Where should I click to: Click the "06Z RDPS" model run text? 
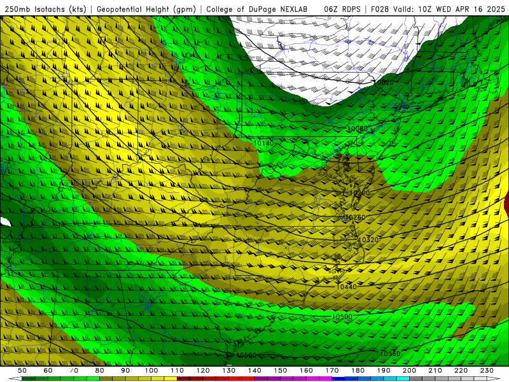342,9
